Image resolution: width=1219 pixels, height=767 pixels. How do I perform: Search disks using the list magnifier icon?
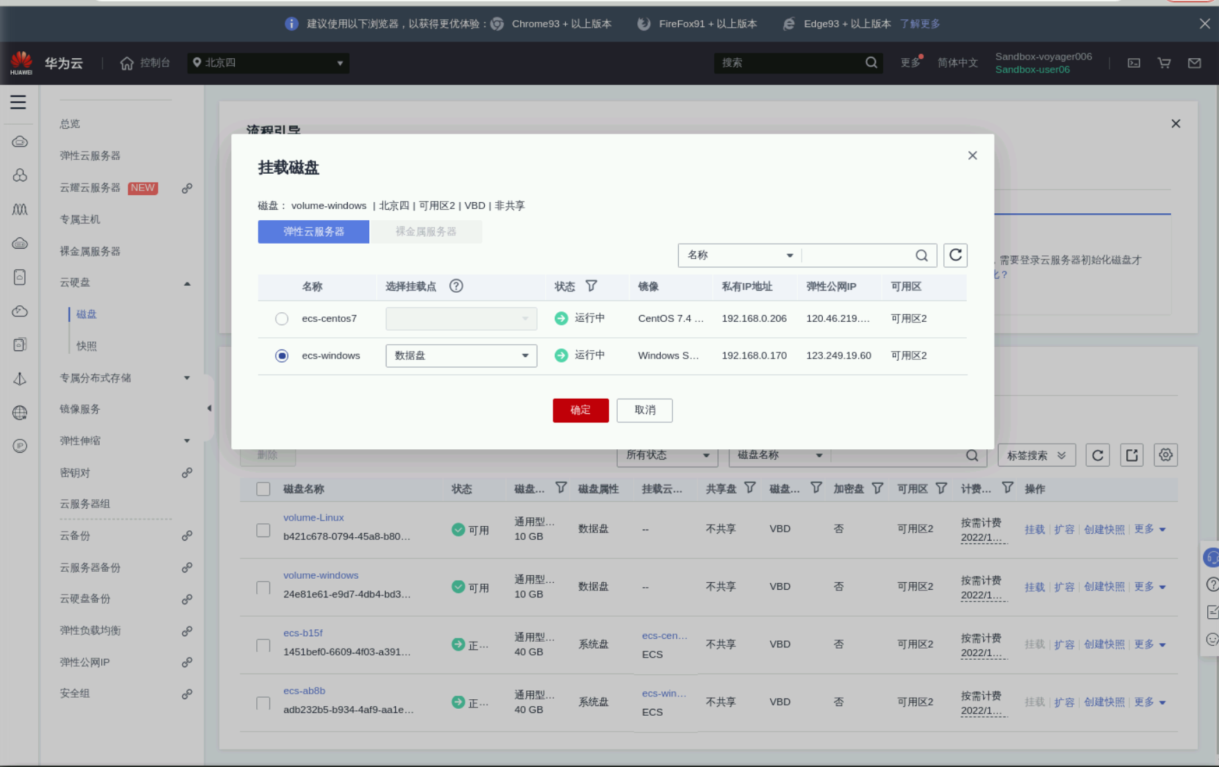click(x=972, y=455)
